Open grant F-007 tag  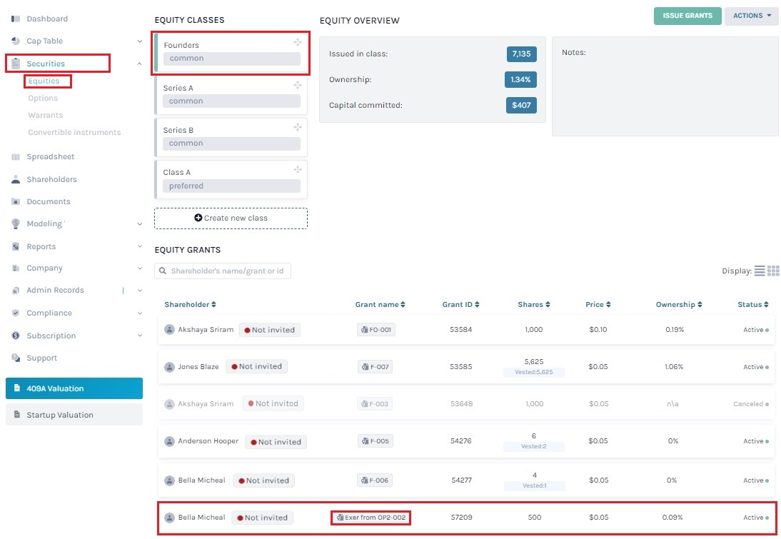pos(375,367)
